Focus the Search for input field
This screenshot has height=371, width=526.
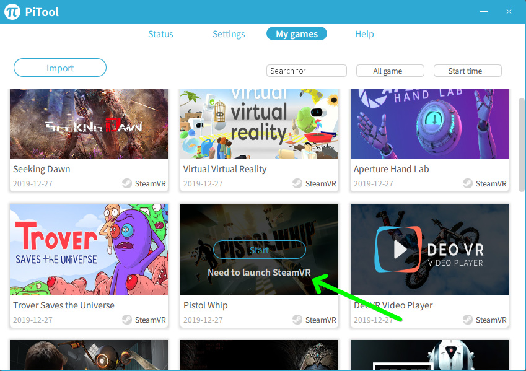click(x=307, y=71)
